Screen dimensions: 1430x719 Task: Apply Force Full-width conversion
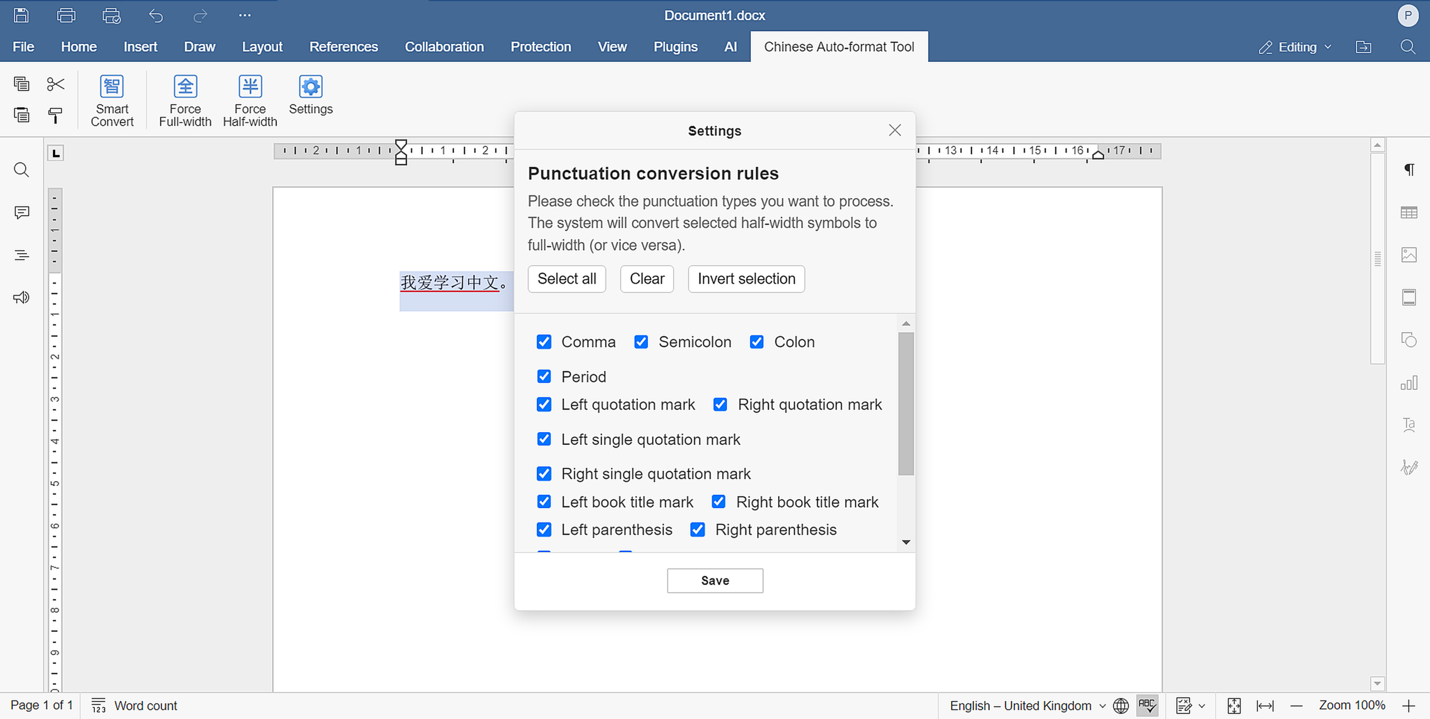185,100
